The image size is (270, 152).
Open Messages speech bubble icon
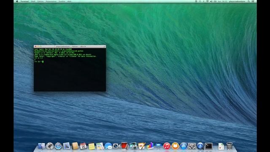108,146
